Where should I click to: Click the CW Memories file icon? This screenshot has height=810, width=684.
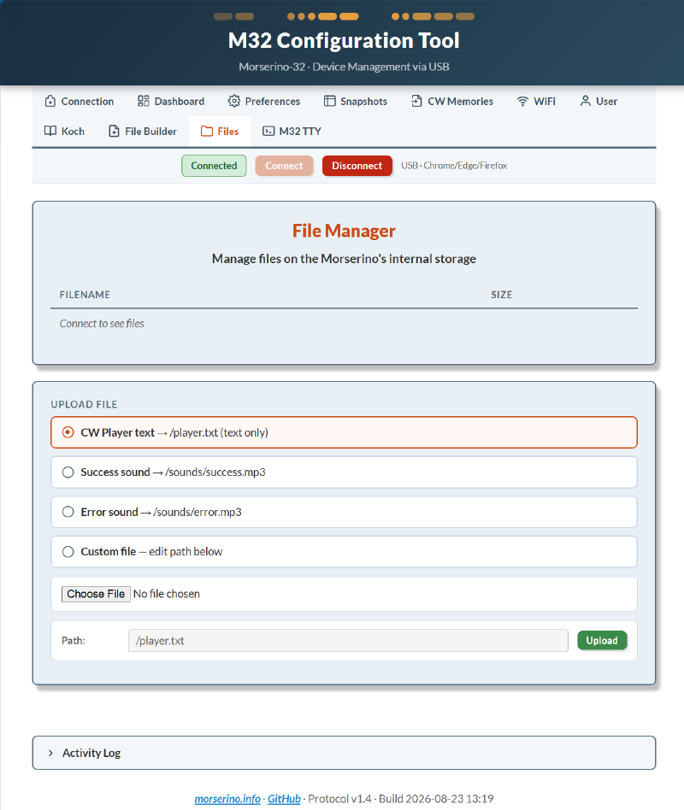click(416, 101)
